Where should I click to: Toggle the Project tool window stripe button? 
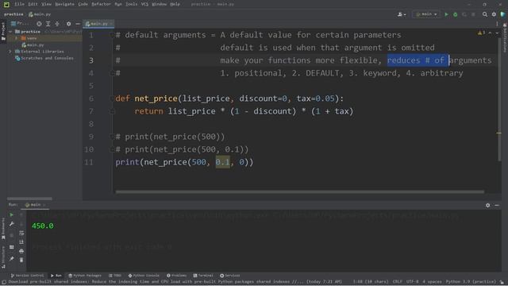click(x=3, y=31)
